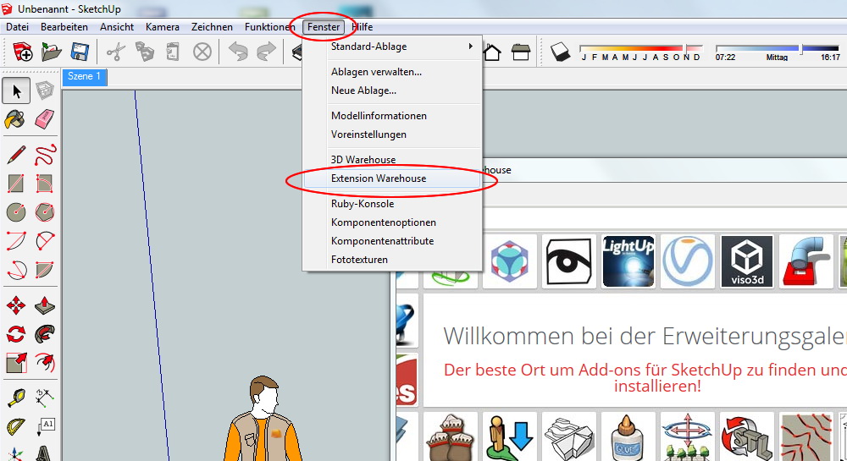This screenshot has width=847, height=461.
Task: Open Voreinstellungen from the menu
Action: point(368,134)
